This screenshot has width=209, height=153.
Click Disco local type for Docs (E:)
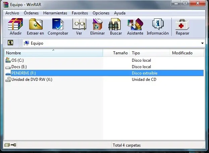[x=141, y=67]
